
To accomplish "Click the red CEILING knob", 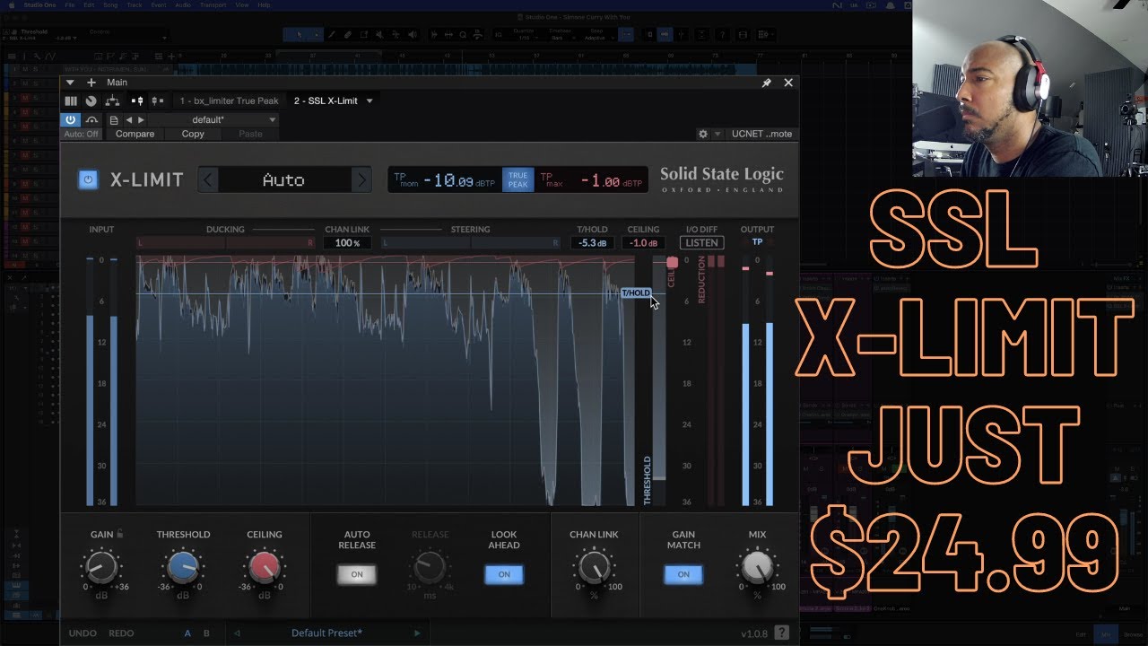I will 264,566.
